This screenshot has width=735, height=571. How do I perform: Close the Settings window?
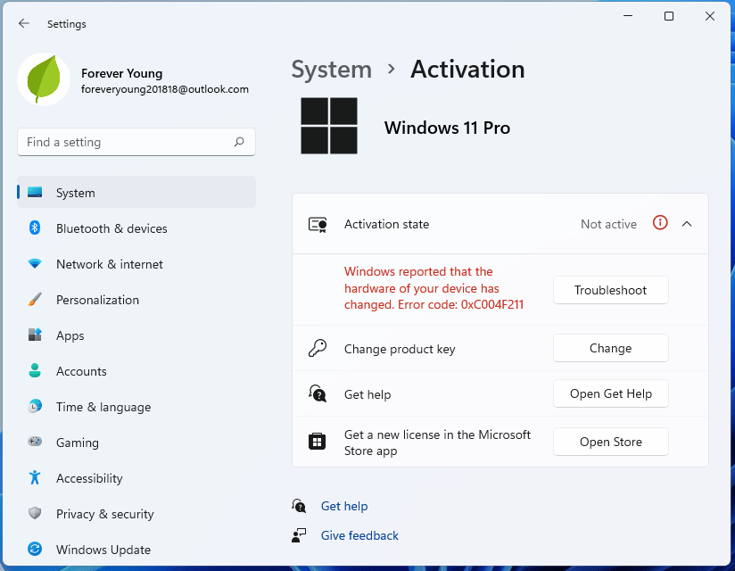pyautogui.click(x=710, y=16)
